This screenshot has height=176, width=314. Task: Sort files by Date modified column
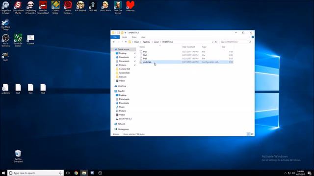[x=188, y=47]
